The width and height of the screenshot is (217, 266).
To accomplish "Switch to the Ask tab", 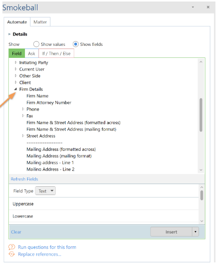I will point(32,53).
